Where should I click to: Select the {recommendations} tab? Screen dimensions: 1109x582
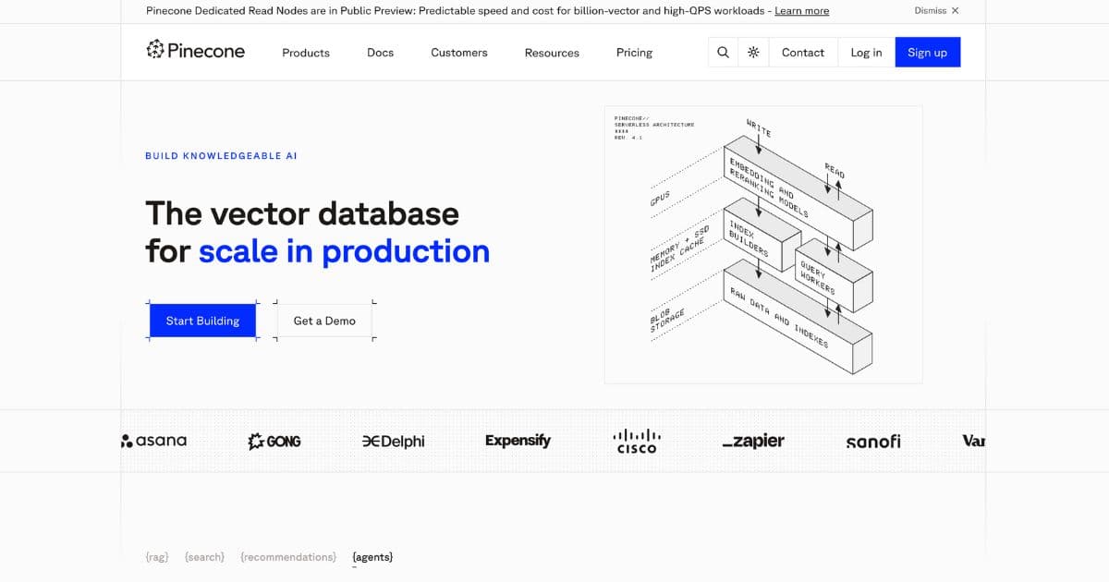288,557
